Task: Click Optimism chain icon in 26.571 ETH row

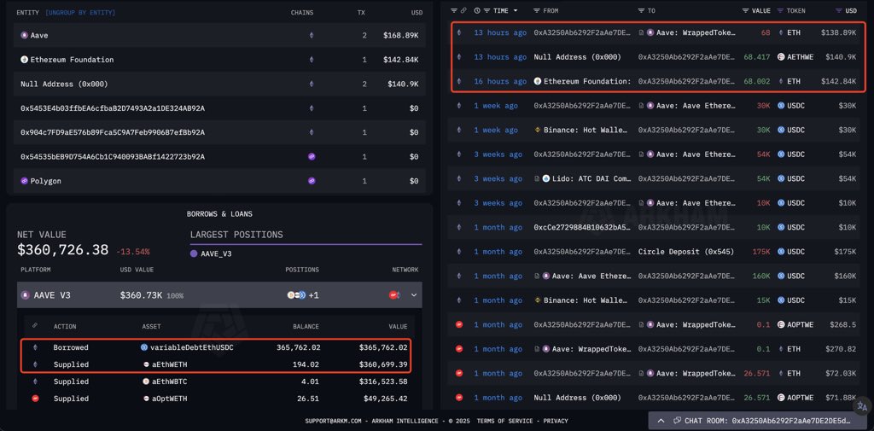Action: tap(459, 374)
